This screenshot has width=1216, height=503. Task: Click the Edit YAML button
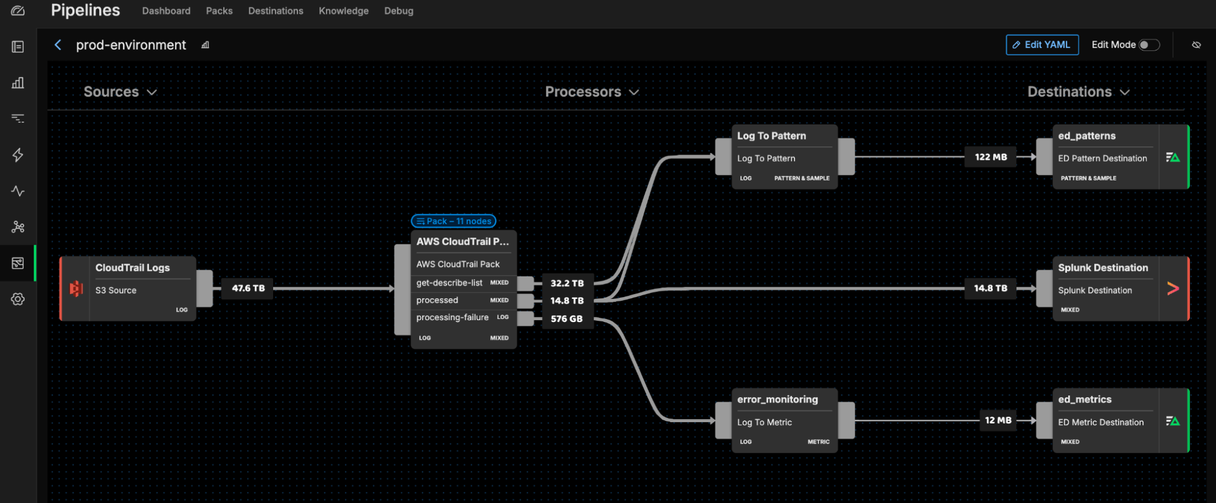[1041, 45]
